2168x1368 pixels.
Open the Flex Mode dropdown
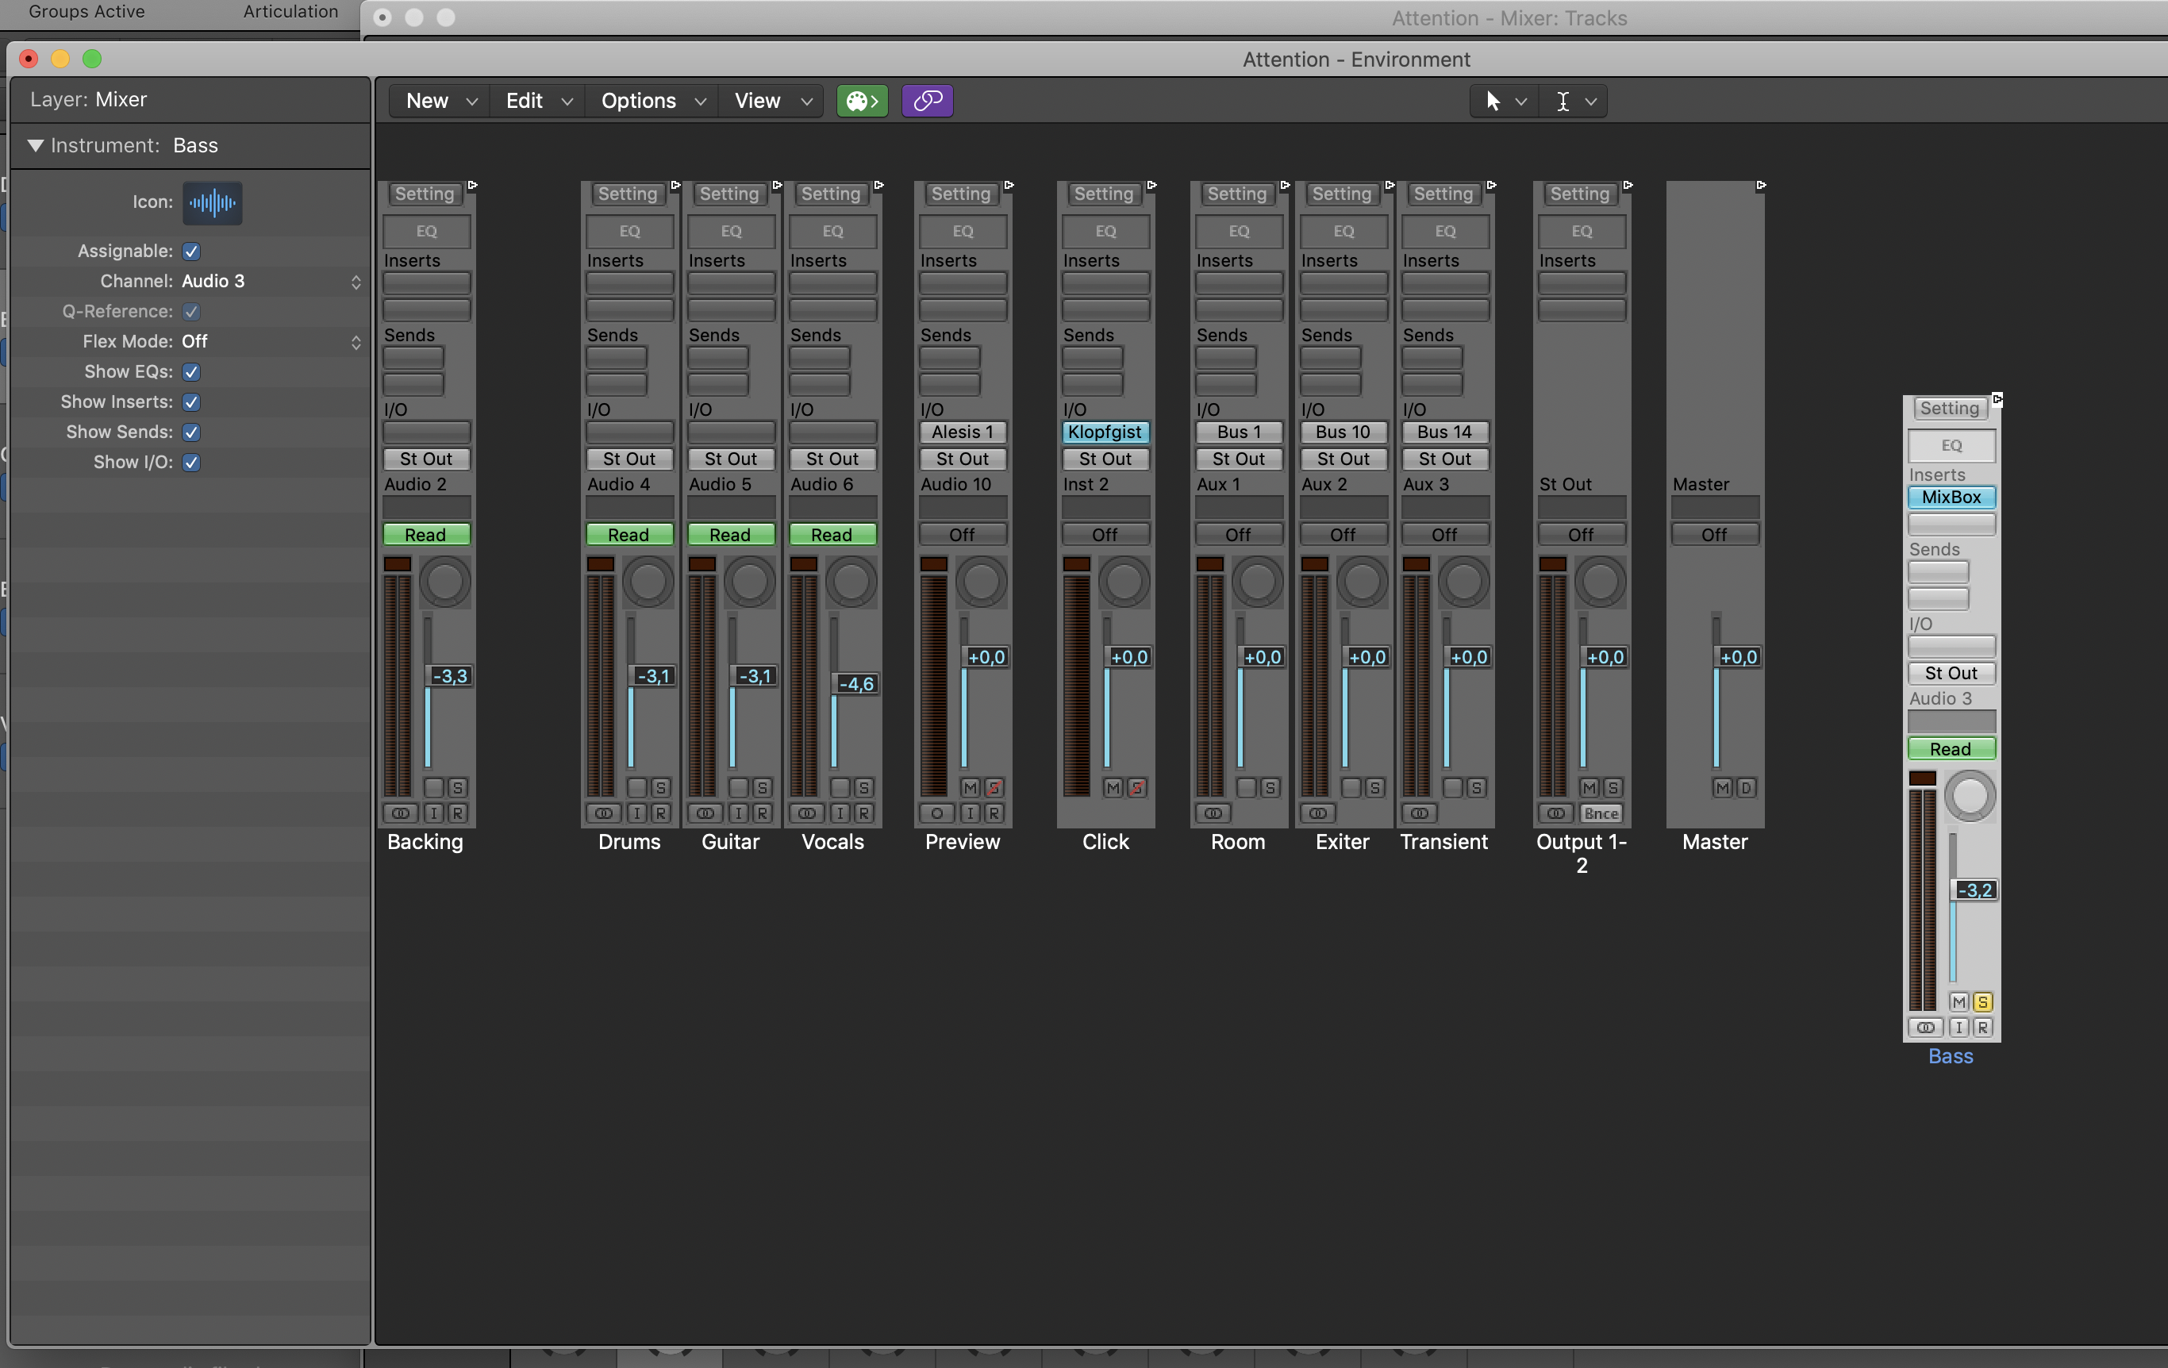[270, 342]
